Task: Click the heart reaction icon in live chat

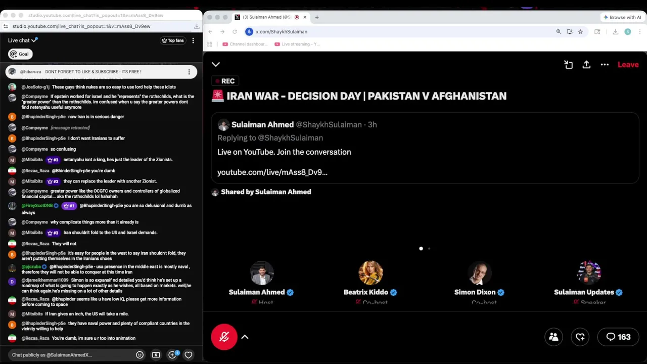Action: [x=188, y=355]
